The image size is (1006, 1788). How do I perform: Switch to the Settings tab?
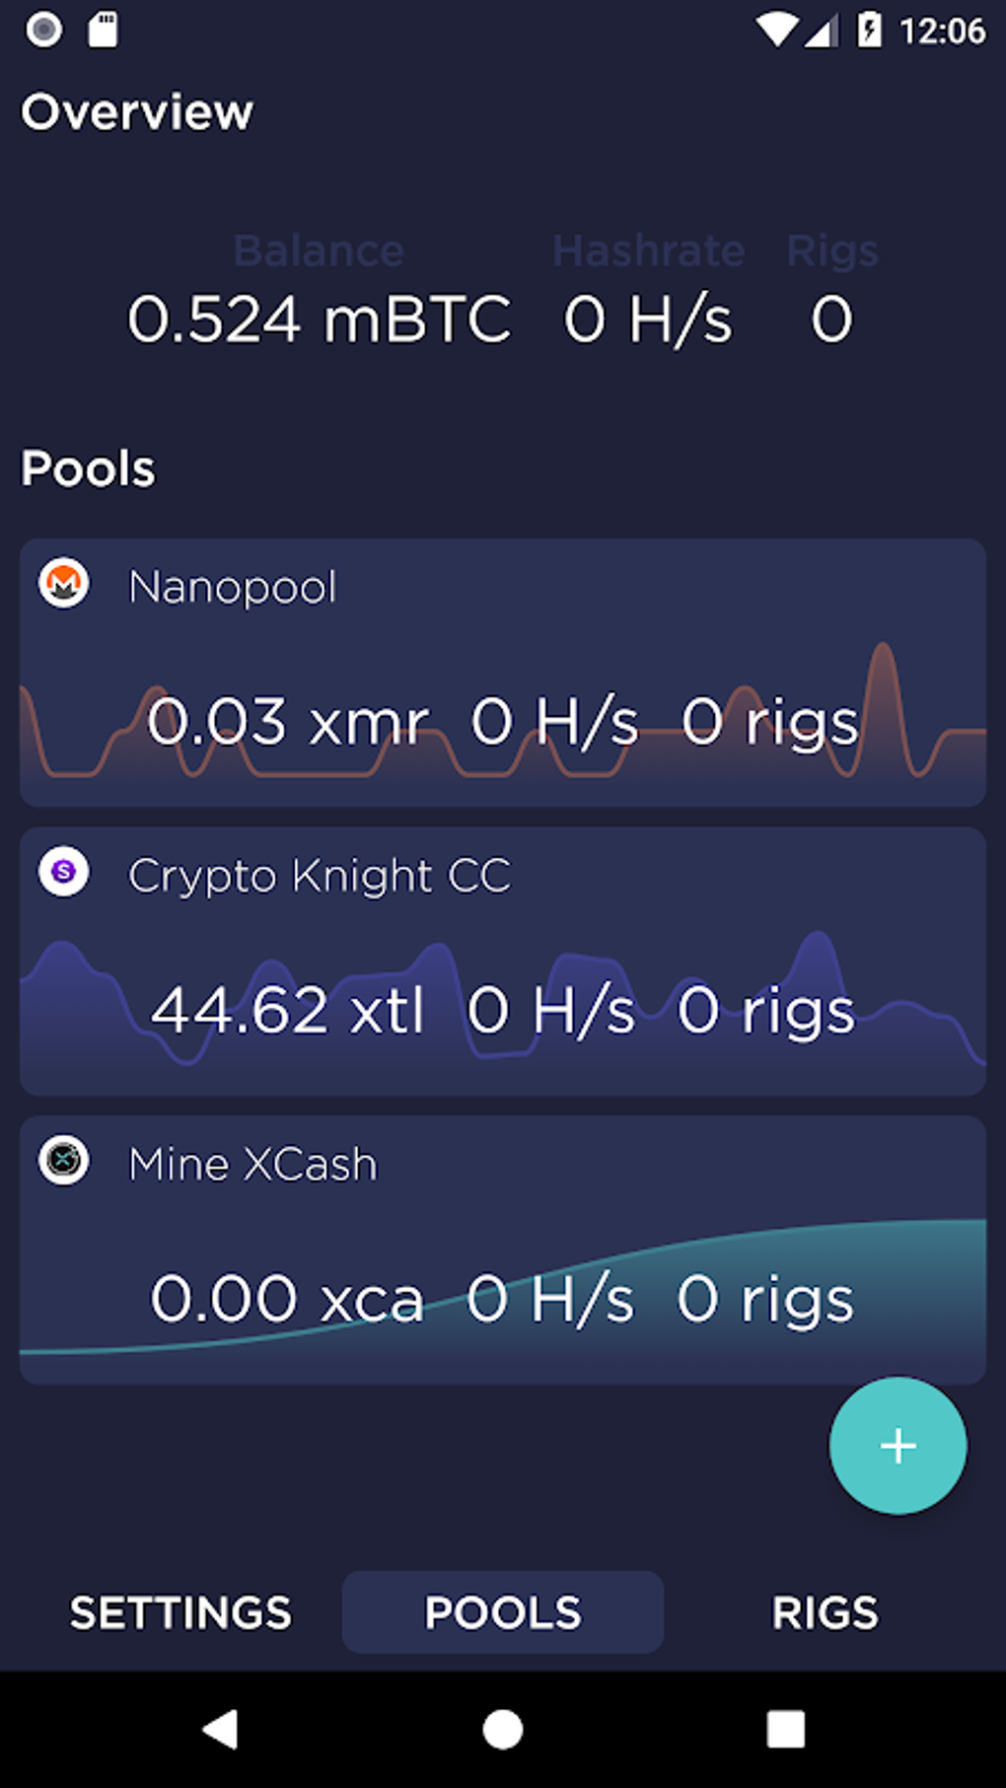180,1612
